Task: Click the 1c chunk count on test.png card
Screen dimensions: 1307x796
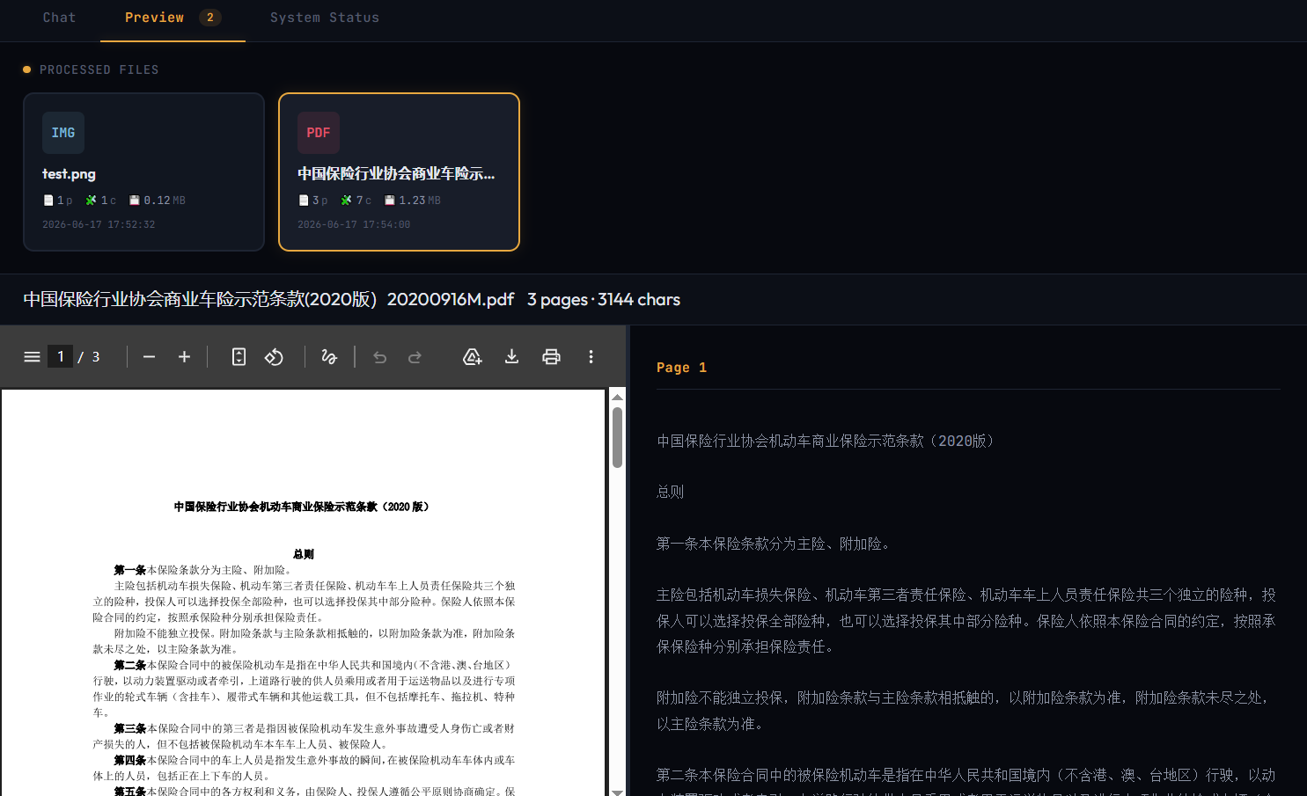Action: 101,201
